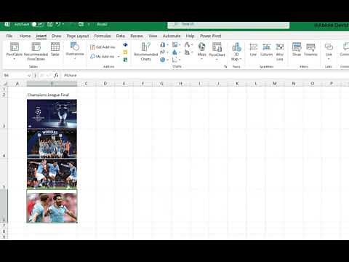
Task: Click the Insert Statistic Chart icon
Action: pos(175,52)
